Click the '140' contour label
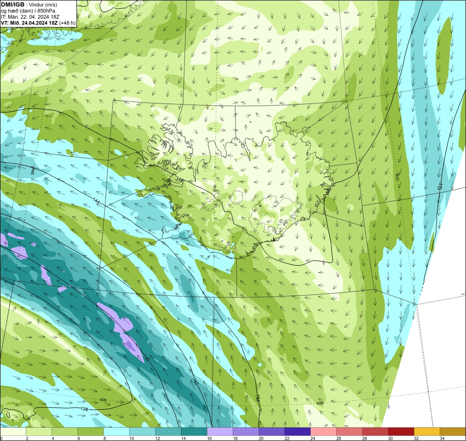 [x=146, y=358]
